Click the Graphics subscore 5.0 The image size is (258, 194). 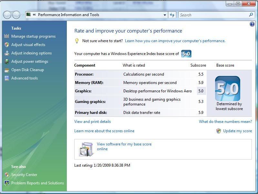pyautogui.click(x=201, y=91)
